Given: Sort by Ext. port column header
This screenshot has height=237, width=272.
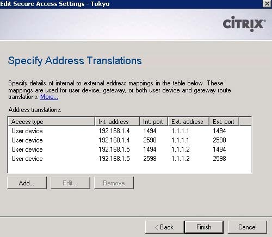Looking at the screenshot, I should tap(224, 122).
